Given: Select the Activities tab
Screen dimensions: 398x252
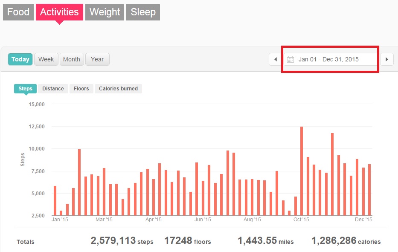Looking at the screenshot, I should click(59, 12).
